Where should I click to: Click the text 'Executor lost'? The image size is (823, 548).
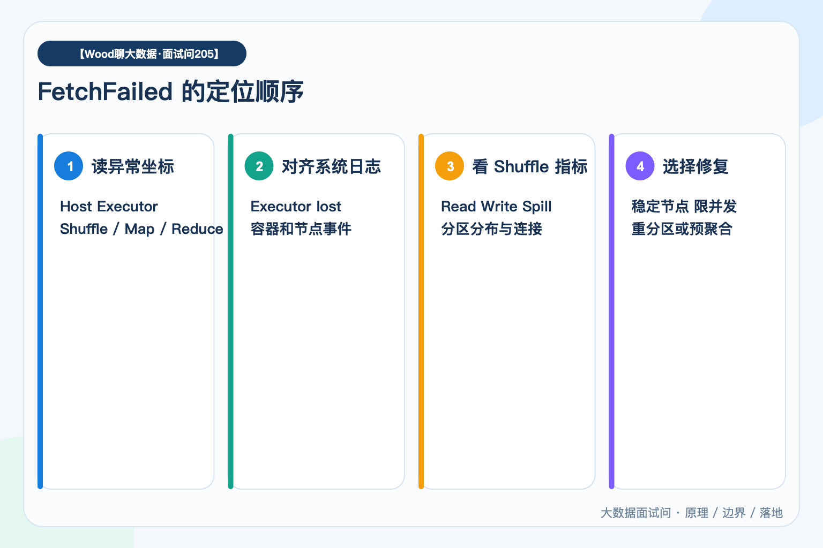(296, 207)
